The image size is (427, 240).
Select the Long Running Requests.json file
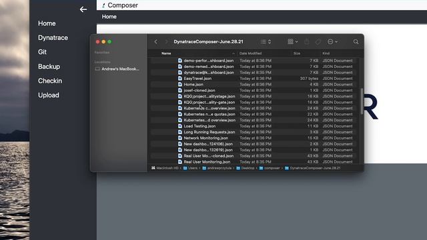pyautogui.click(x=209, y=132)
